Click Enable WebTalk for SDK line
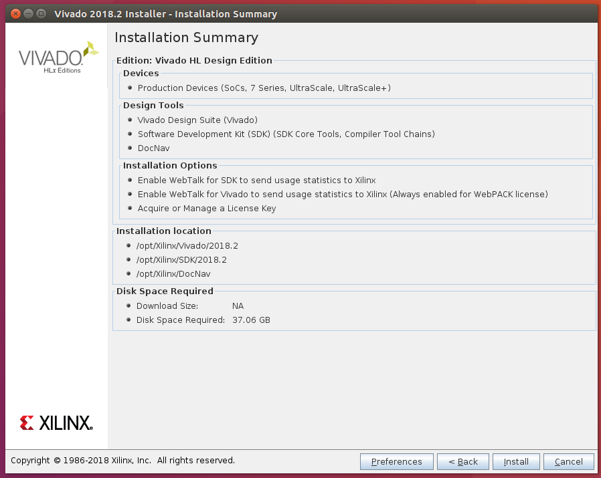 click(x=256, y=181)
